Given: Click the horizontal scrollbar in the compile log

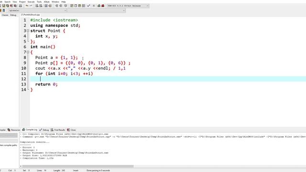Looking at the screenshot, I should (x=78, y=166).
